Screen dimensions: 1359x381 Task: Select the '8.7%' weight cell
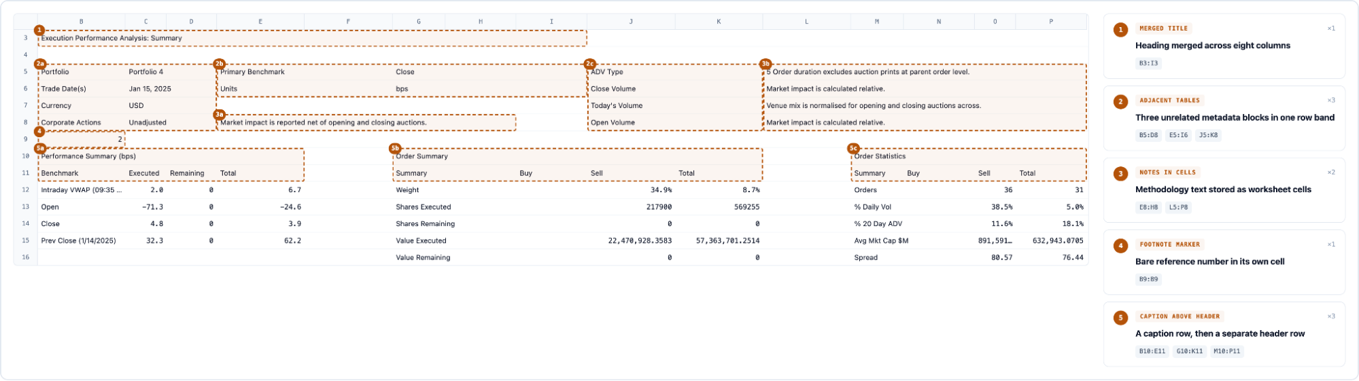click(719, 190)
